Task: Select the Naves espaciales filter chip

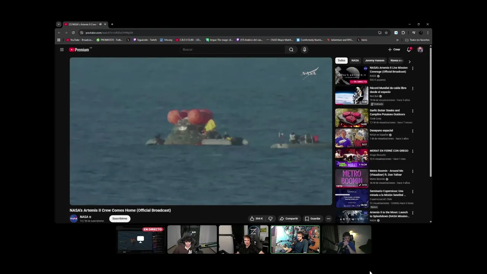Action: pos(397,61)
